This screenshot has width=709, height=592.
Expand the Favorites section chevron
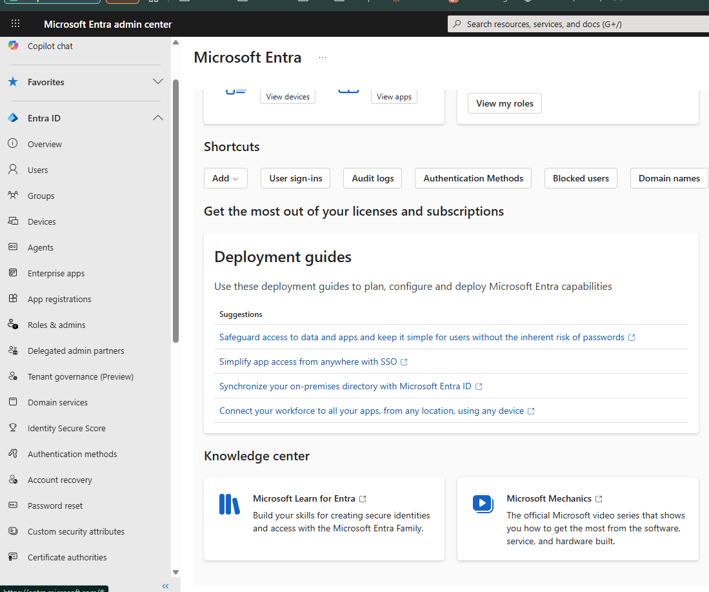point(158,81)
